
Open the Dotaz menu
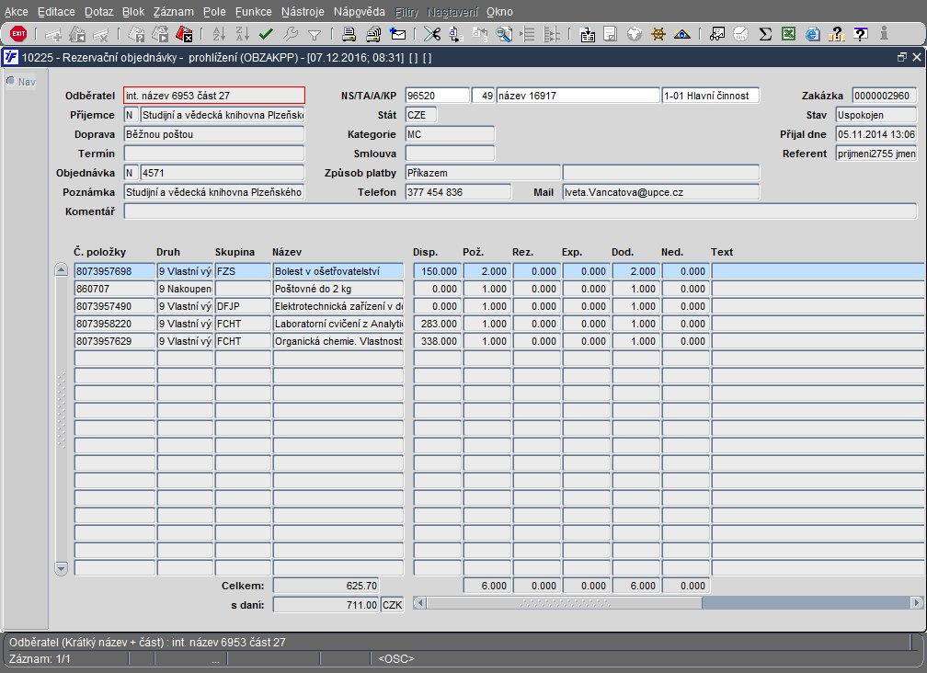98,12
